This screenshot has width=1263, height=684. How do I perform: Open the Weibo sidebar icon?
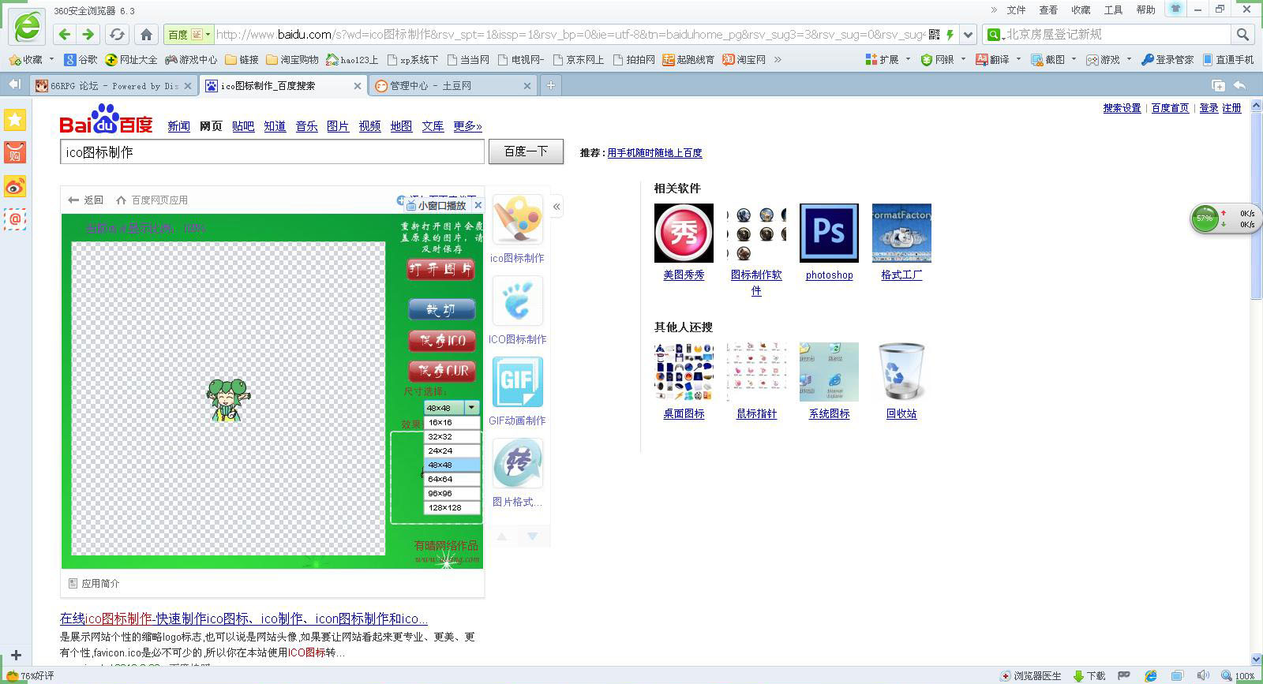pos(15,186)
